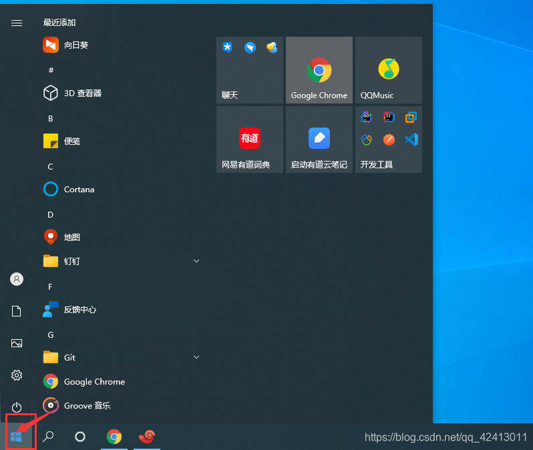533x450 pixels.
Task: Expand the Git folder chevron
Action: [x=196, y=357]
